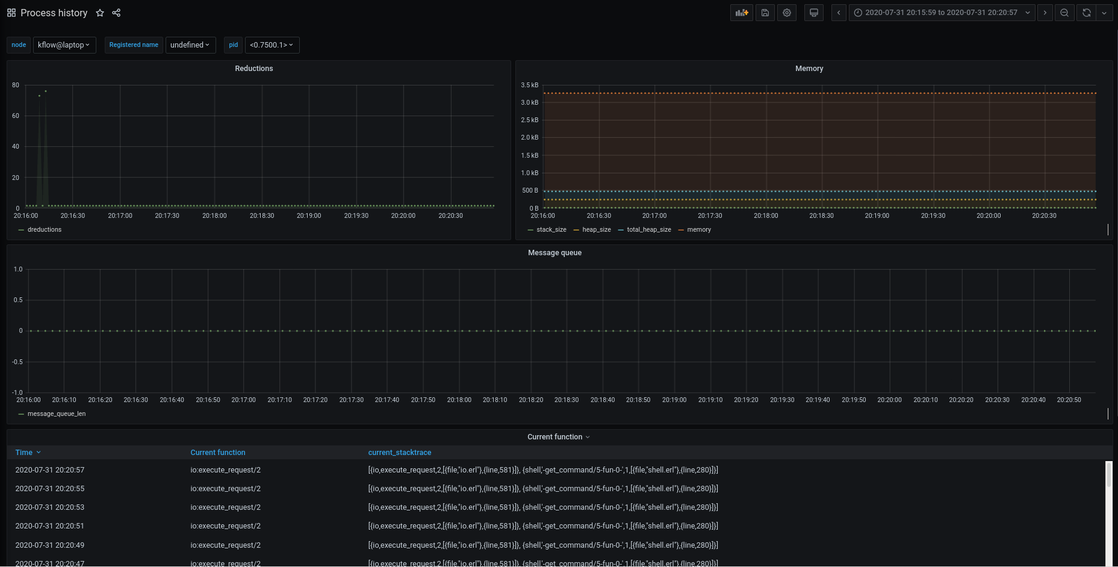Sort by Current function column header

pyautogui.click(x=218, y=453)
